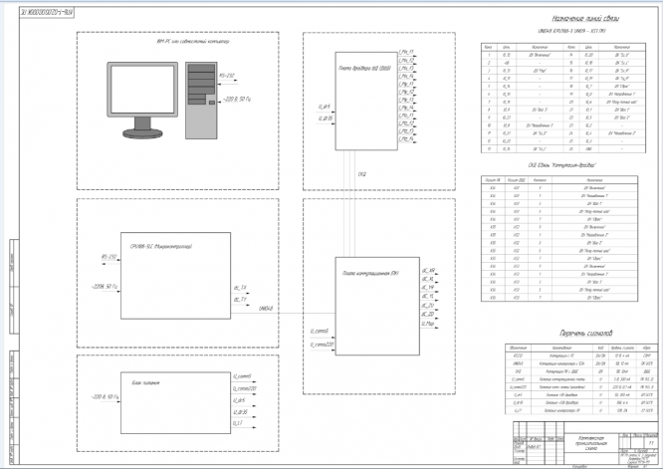Click the monitor stand base
Viewport: 663px width, 469px height.
coord(142,133)
